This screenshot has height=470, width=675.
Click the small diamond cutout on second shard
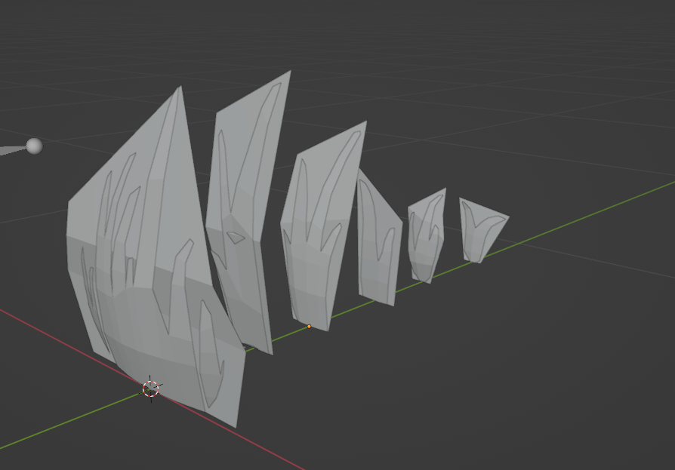coord(236,238)
